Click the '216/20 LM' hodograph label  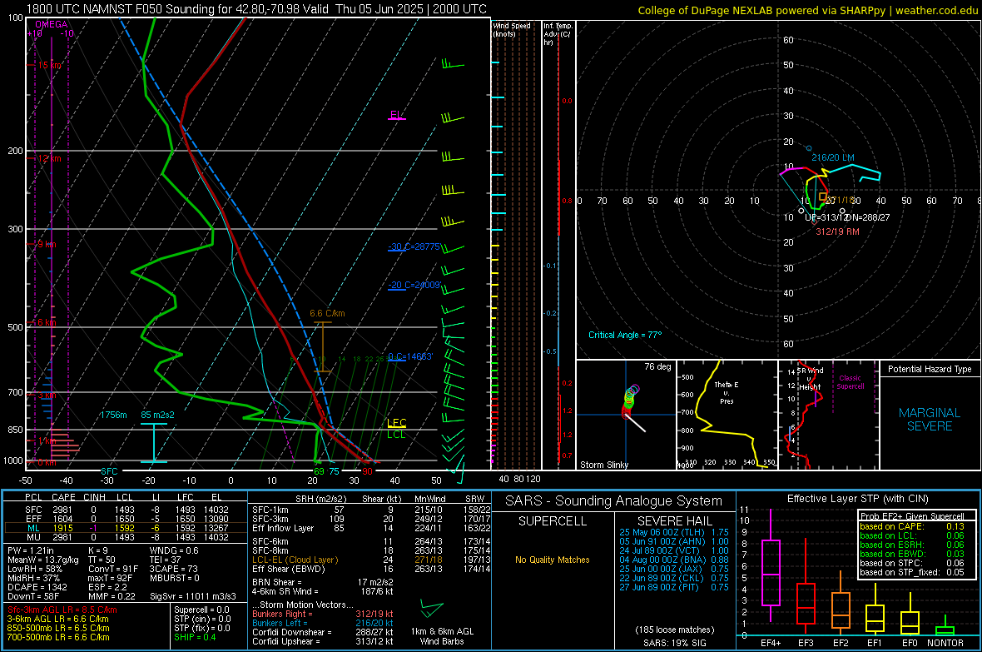tap(833, 158)
